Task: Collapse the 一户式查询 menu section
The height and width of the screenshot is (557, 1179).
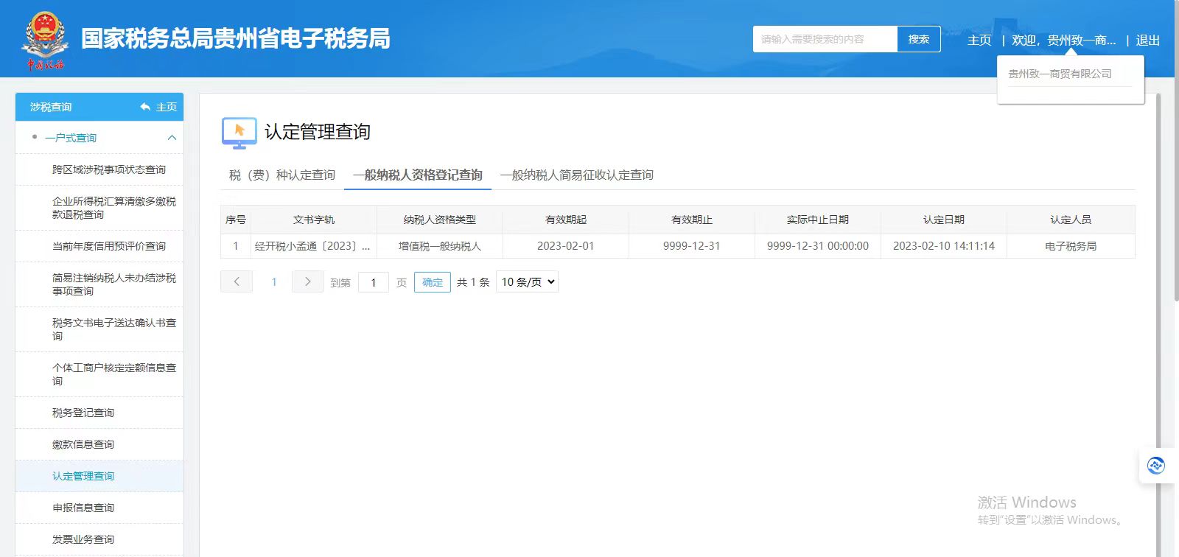Action: 172,138
